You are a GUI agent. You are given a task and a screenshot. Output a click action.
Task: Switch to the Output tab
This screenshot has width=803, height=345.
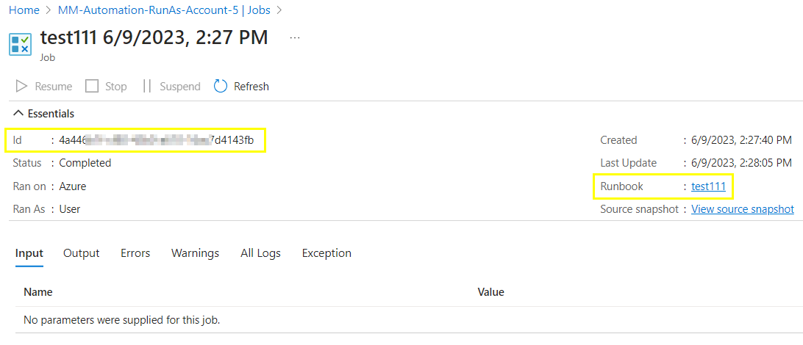82,253
